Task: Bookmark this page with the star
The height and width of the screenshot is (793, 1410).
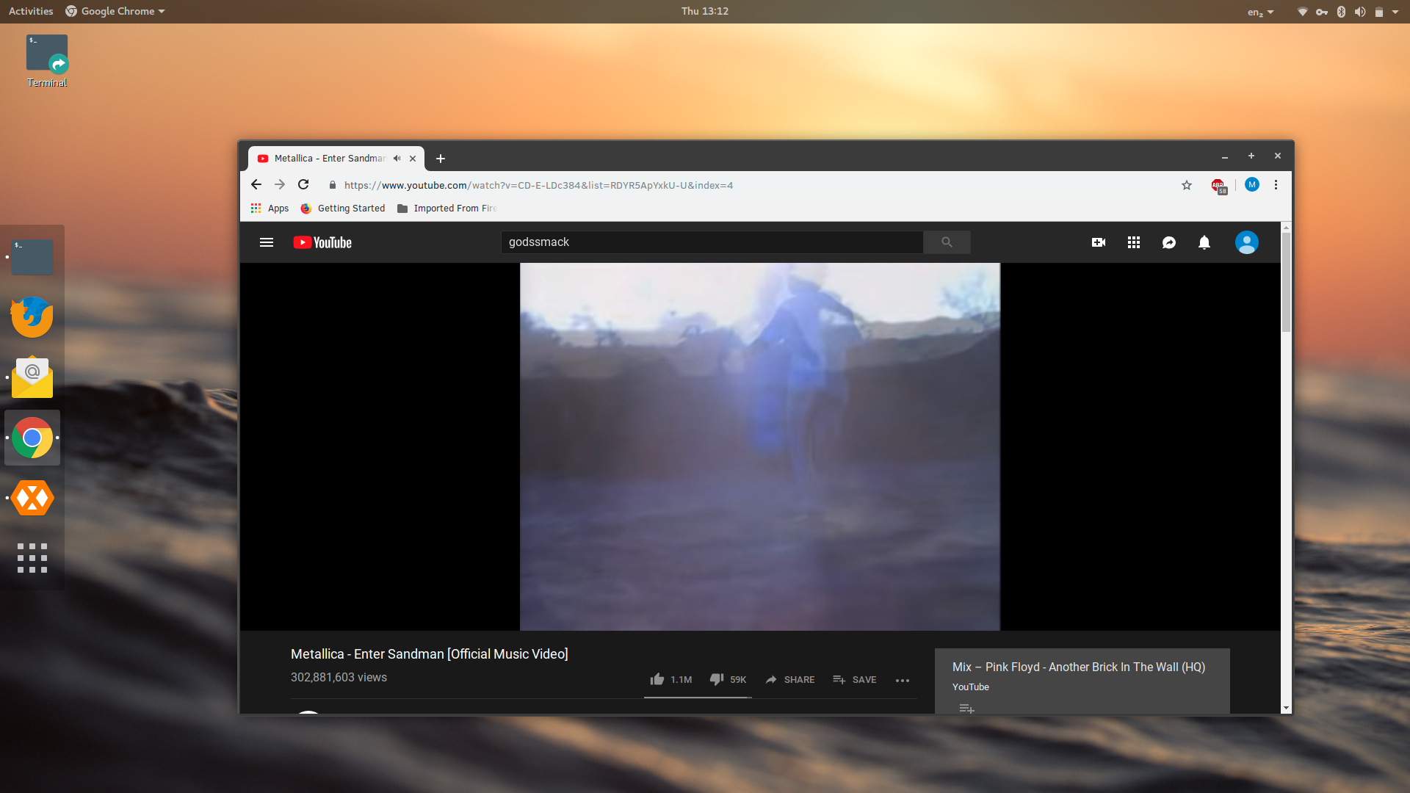Action: tap(1187, 185)
